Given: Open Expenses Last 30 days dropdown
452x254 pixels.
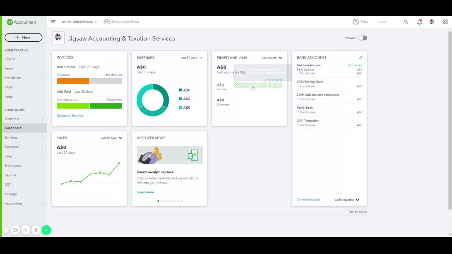Looking at the screenshot, I should [192, 58].
